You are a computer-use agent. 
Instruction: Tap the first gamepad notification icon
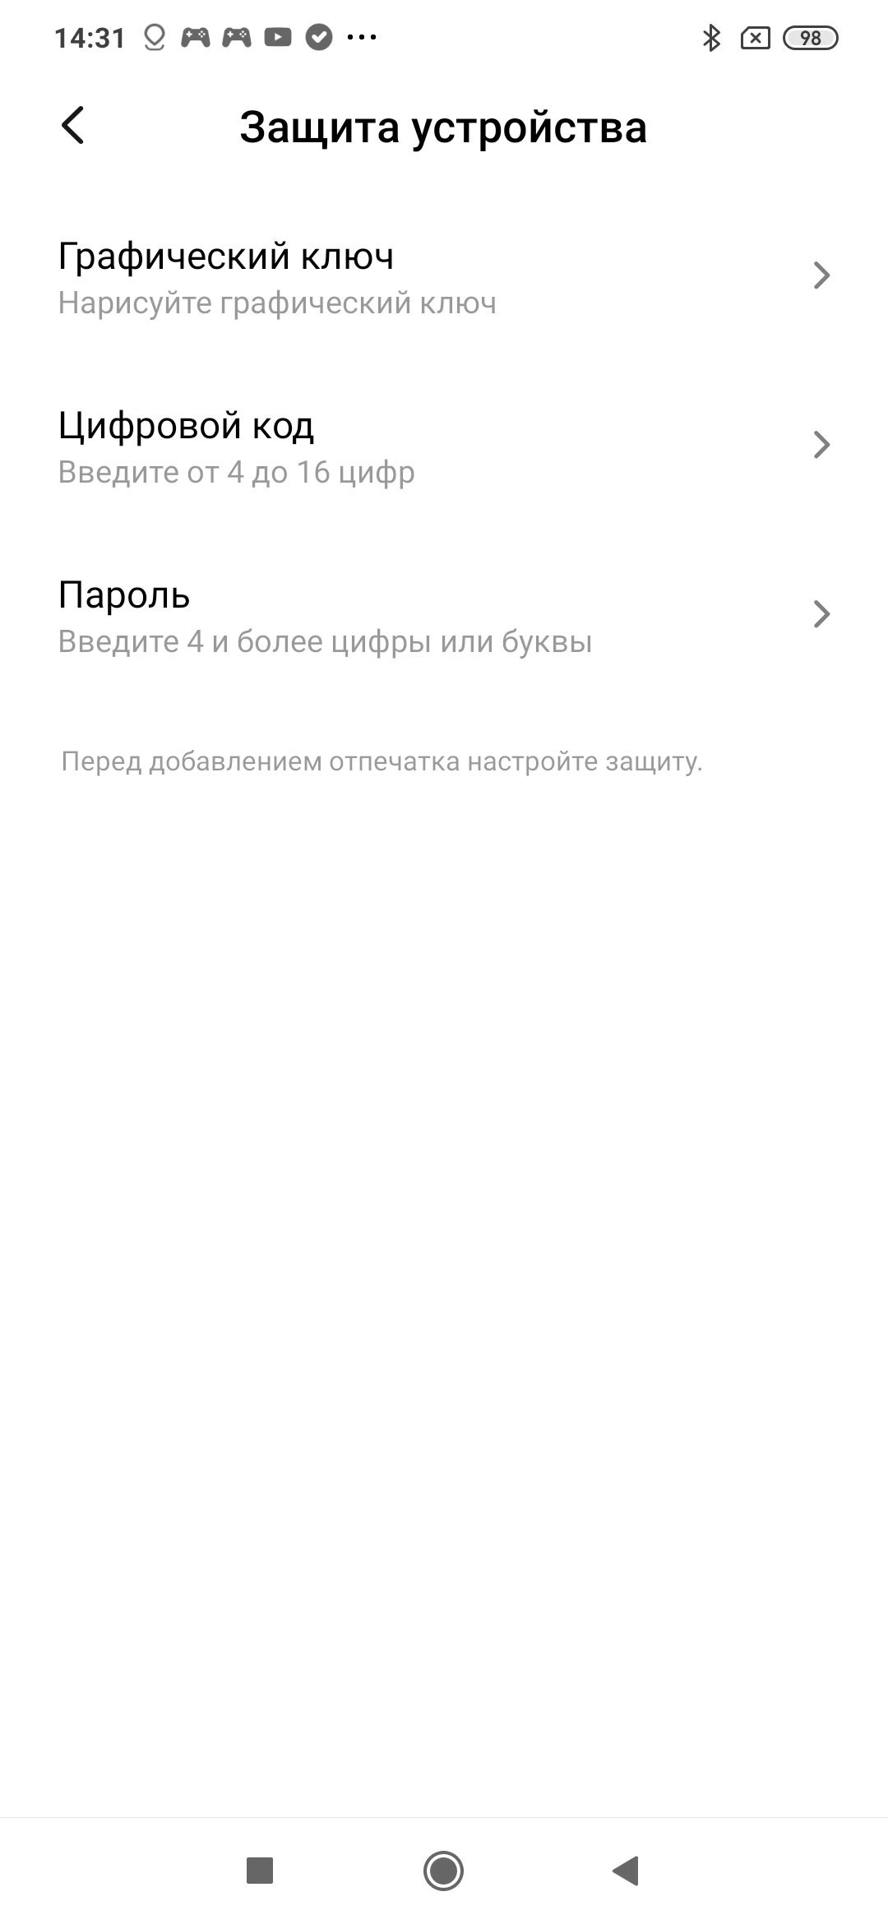pos(196,37)
